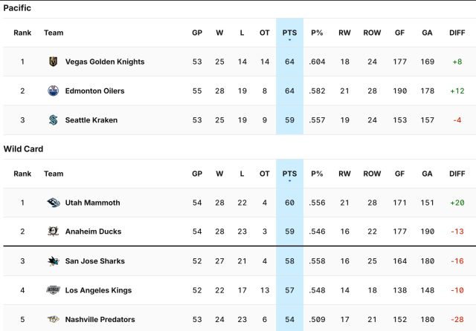Image resolution: width=476 pixels, height=331 pixels.
Task: Click the Seattle Kraken logo
Action: tap(54, 120)
